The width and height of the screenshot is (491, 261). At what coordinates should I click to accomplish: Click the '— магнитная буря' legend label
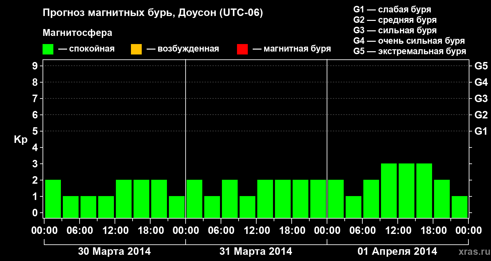click(x=292, y=49)
